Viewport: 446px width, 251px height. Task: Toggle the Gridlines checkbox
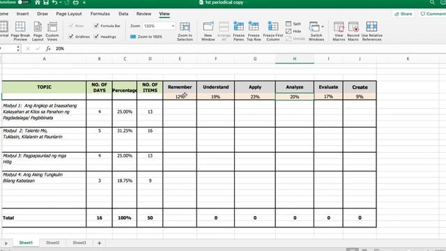(x=71, y=36)
